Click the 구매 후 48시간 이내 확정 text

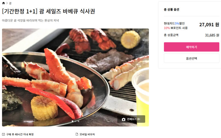click(20, 134)
